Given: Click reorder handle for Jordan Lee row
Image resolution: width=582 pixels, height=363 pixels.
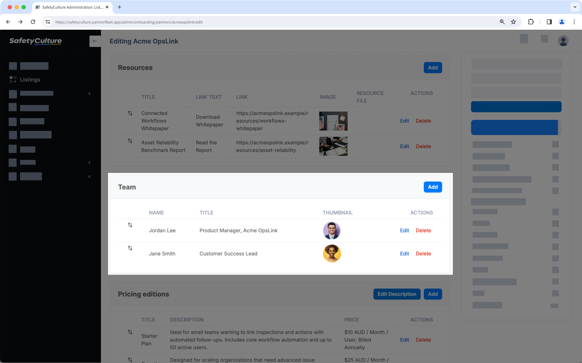Looking at the screenshot, I should pos(130,225).
